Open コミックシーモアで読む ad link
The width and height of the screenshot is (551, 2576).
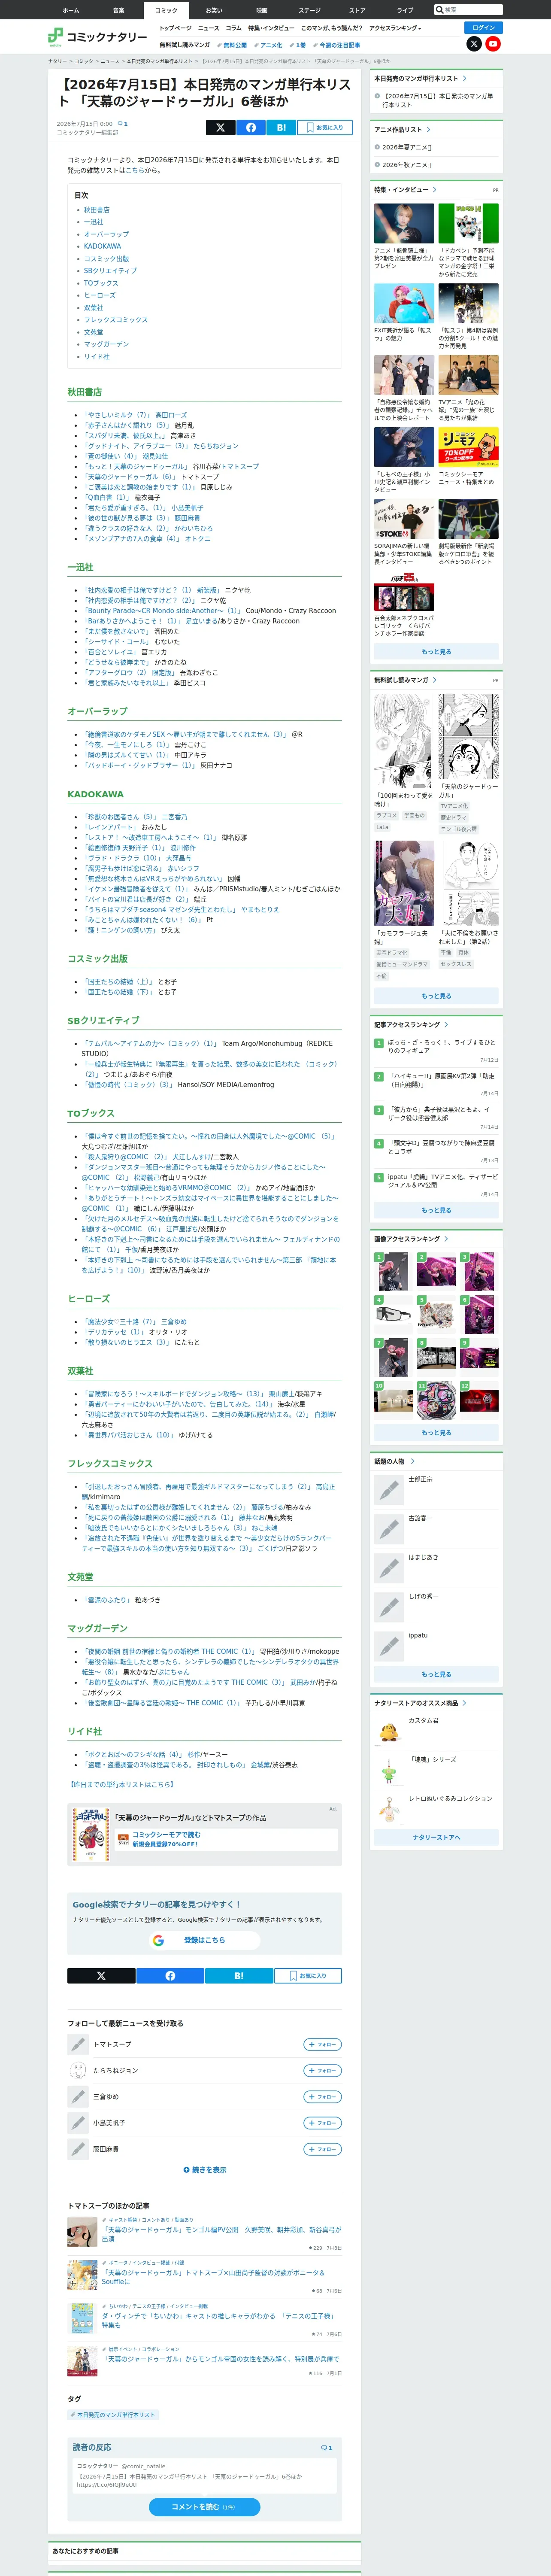pyautogui.click(x=167, y=1835)
